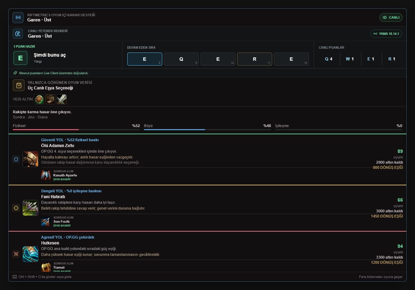Click the E 1 live points value
Image resolution: width=415 pixels, height=290 pixels.
click(371, 59)
